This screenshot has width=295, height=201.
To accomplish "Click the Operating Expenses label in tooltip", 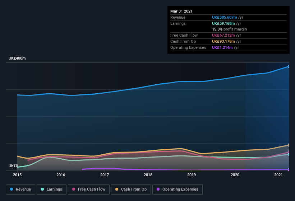I will coord(188,47).
